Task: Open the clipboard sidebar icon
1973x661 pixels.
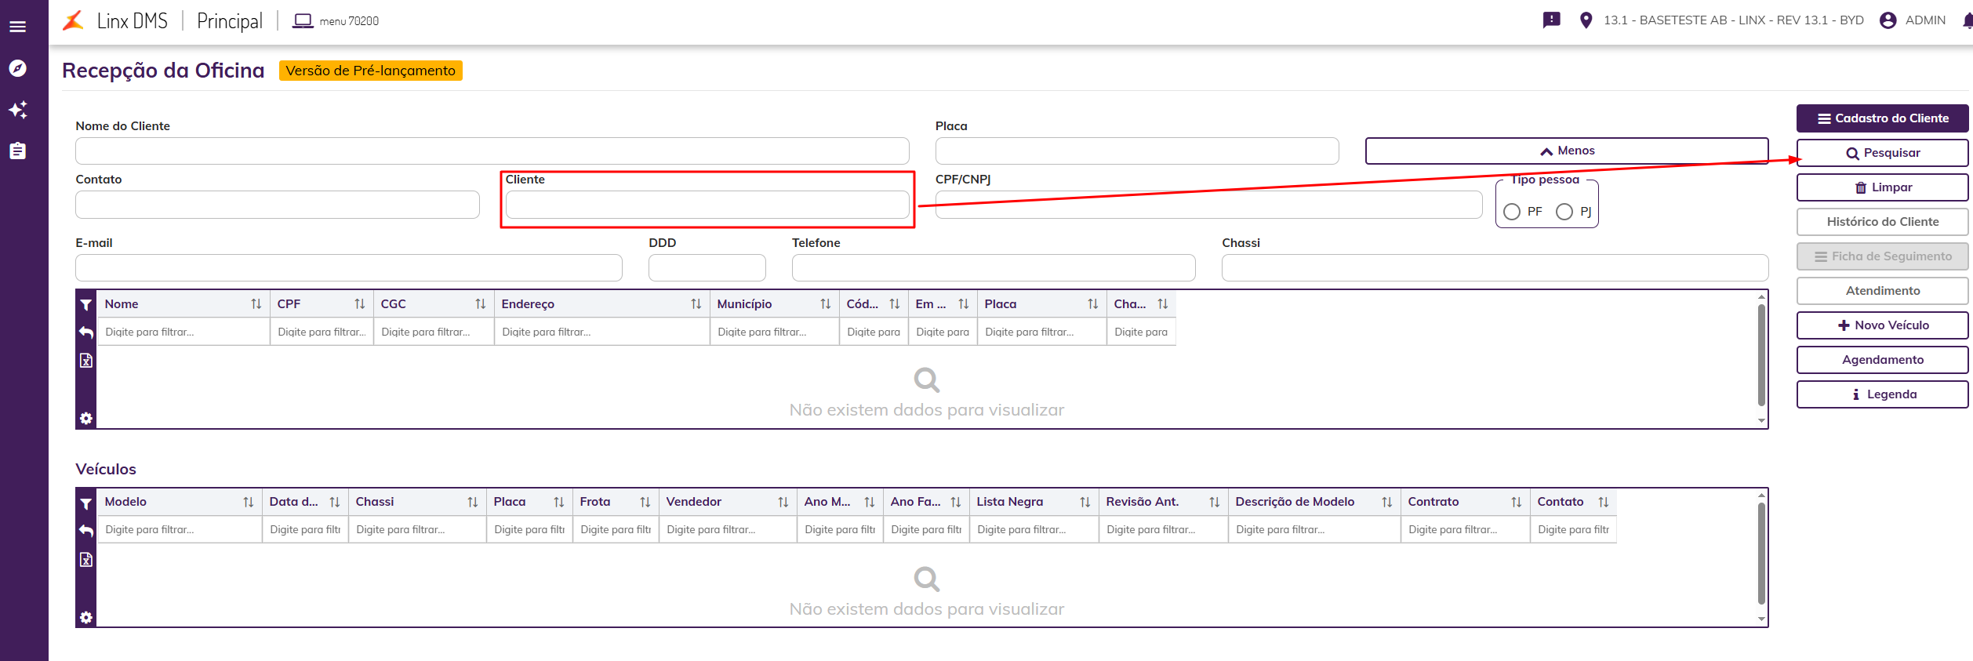Action: 17,151
